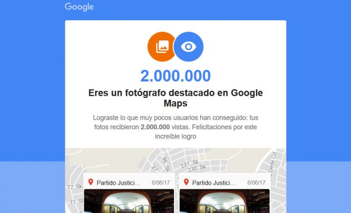Open the left 360 photo thumbnail
Image resolution: width=351 pixels, height=213 pixels.
point(129,201)
